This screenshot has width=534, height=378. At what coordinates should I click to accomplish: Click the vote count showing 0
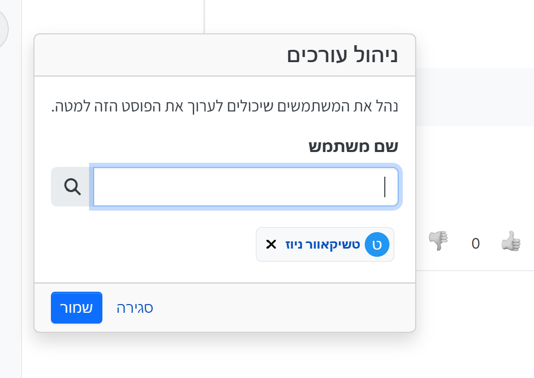pos(476,243)
